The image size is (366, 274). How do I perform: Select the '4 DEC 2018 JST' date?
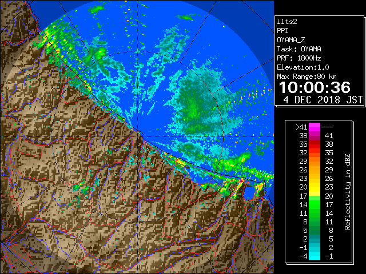click(x=323, y=100)
